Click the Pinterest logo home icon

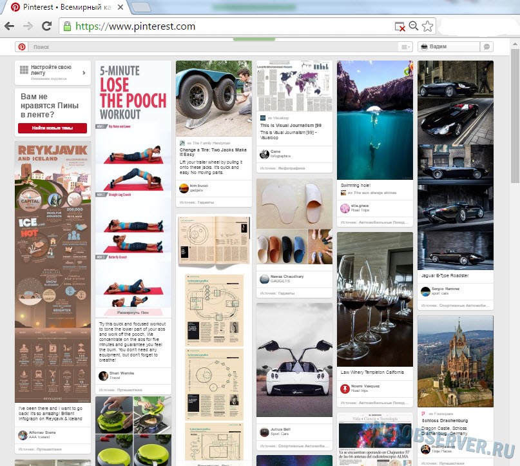pos(22,47)
